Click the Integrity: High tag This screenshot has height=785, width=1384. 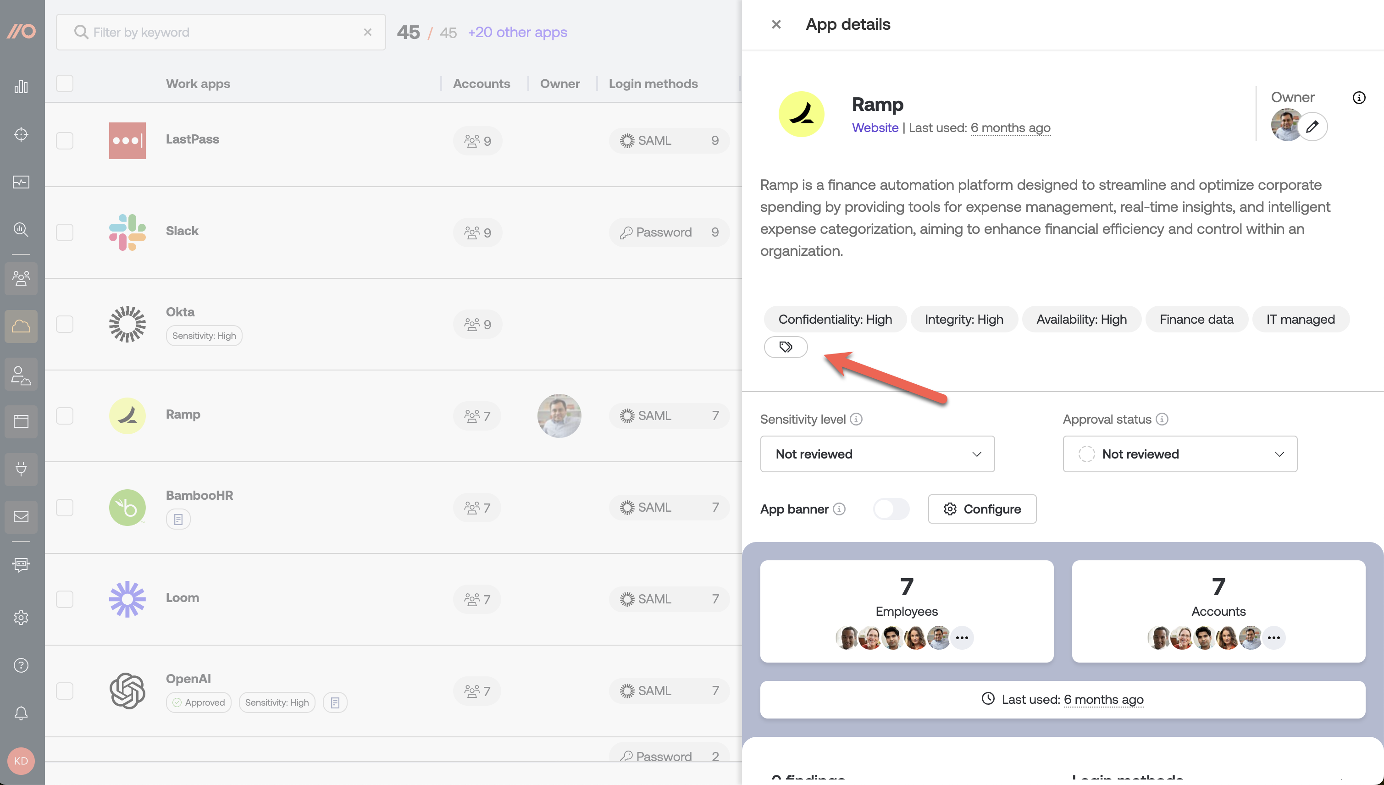964,319
